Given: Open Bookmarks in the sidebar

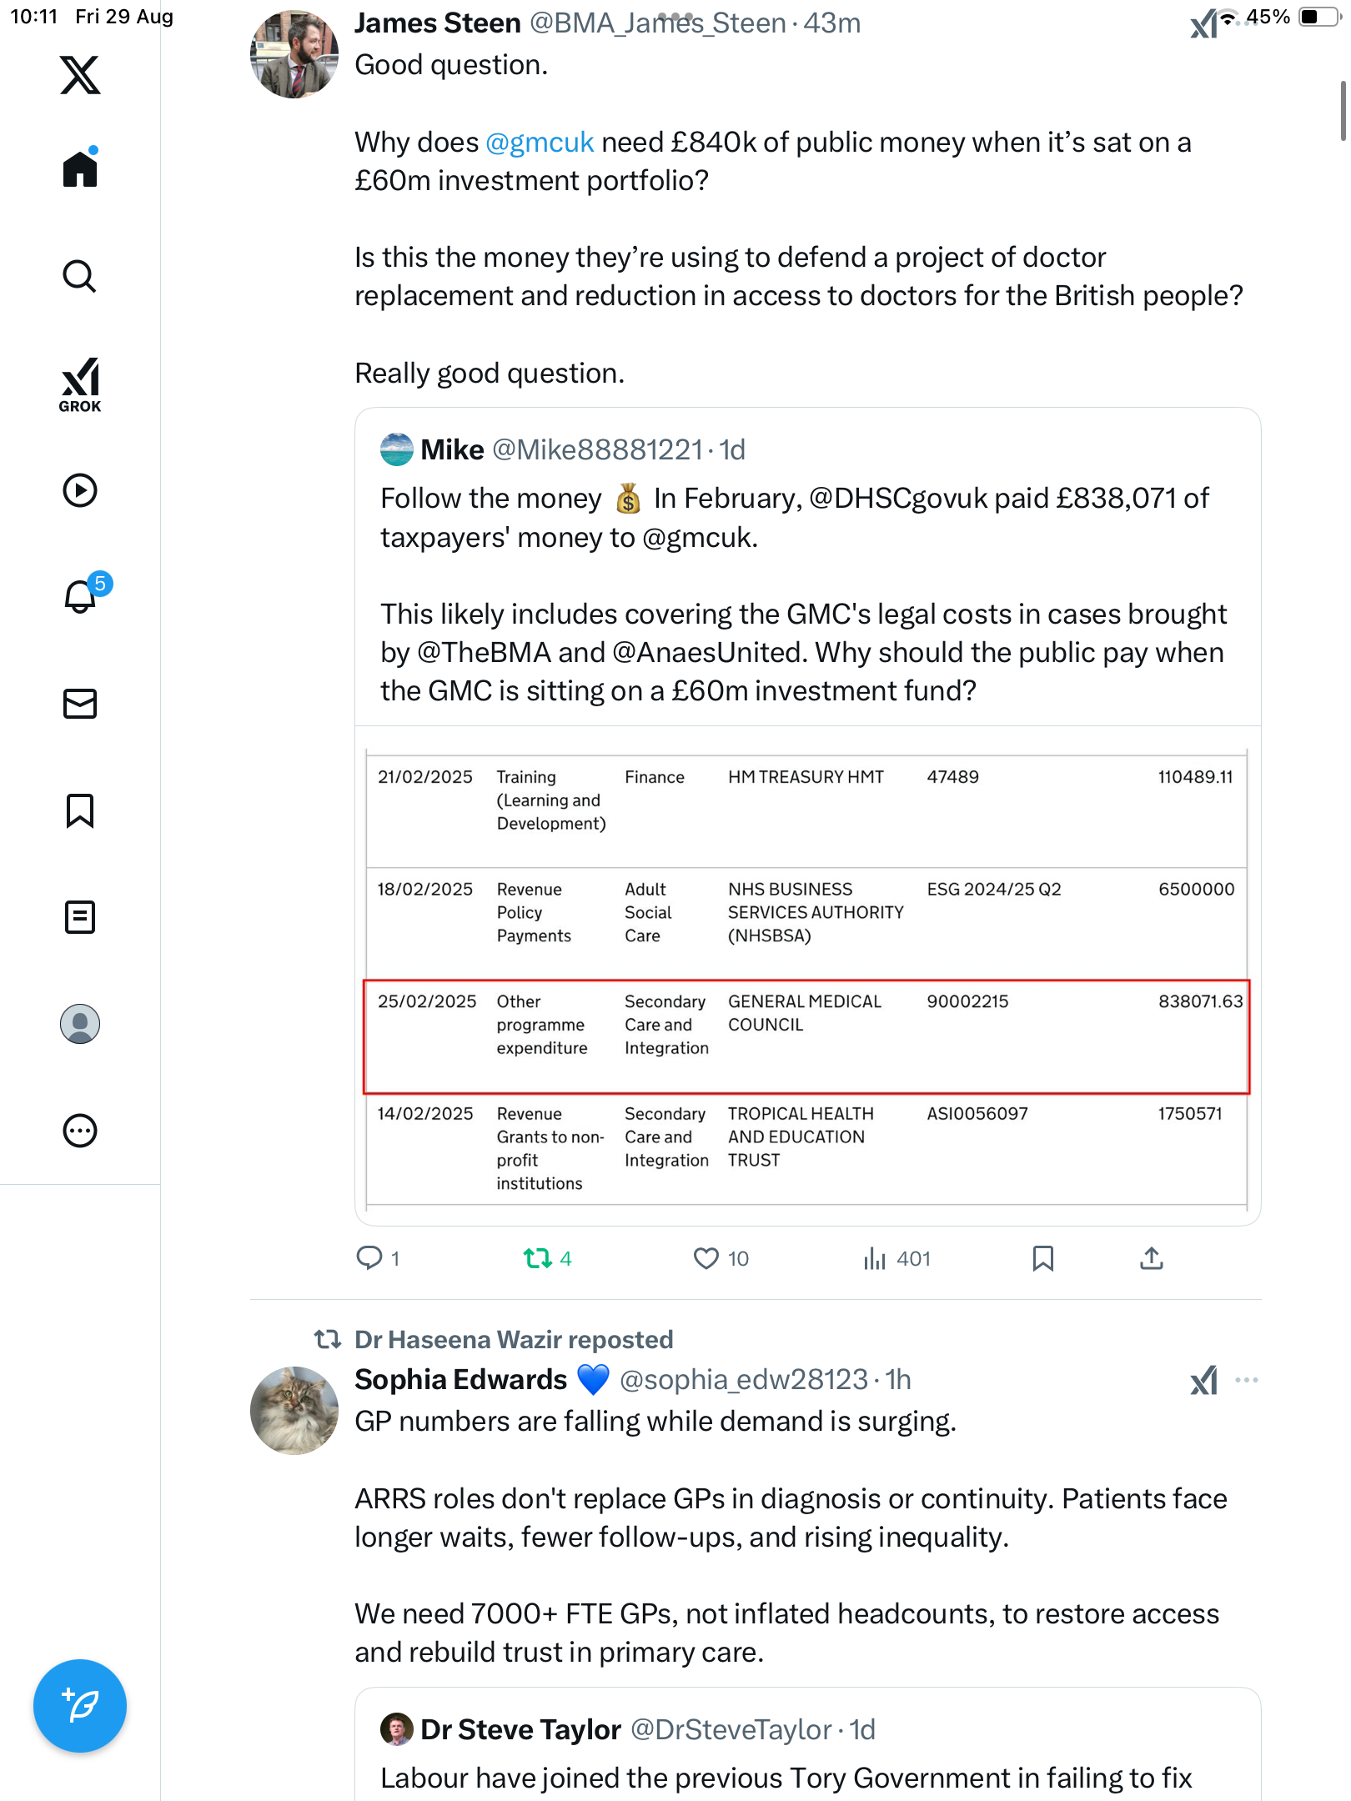Looking at the screenshot, I should click(80, 810).
